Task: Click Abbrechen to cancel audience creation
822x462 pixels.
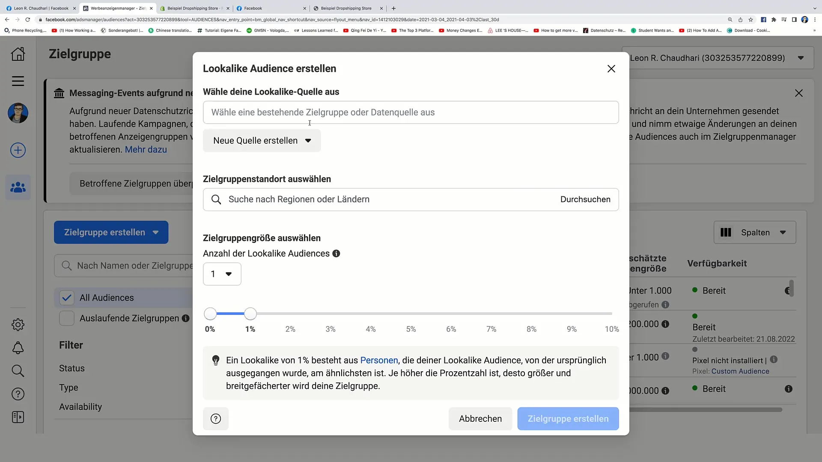Action: 480,418
